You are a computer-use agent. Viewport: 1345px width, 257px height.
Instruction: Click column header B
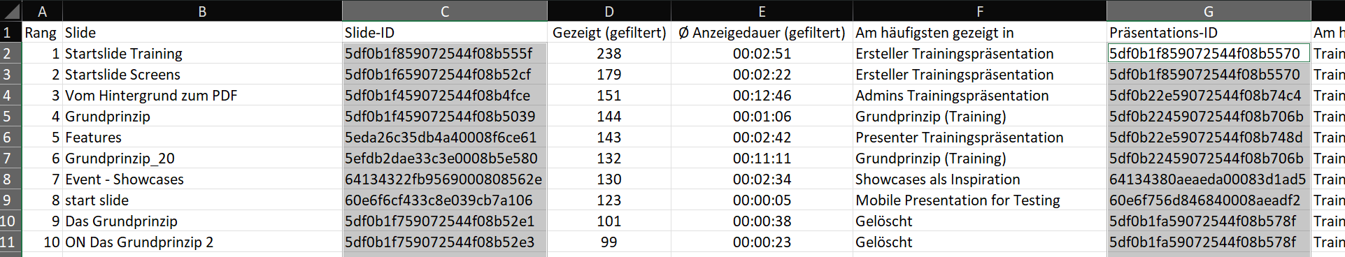[x=202, y=11]
